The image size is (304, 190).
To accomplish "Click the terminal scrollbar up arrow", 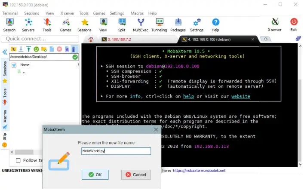I will coord(300,46).
